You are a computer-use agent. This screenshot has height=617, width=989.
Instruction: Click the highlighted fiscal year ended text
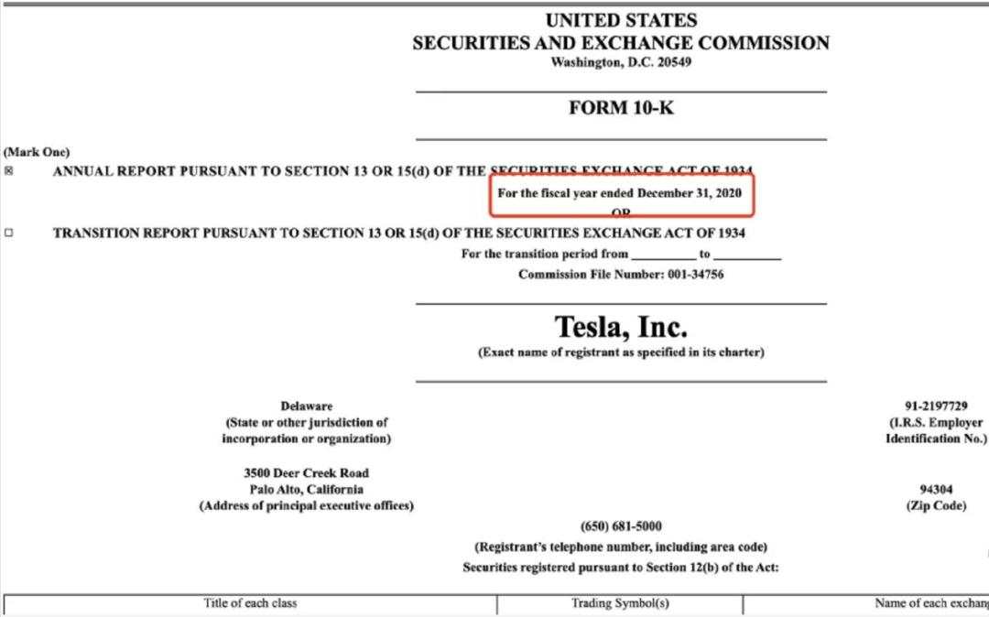(619, 193)
